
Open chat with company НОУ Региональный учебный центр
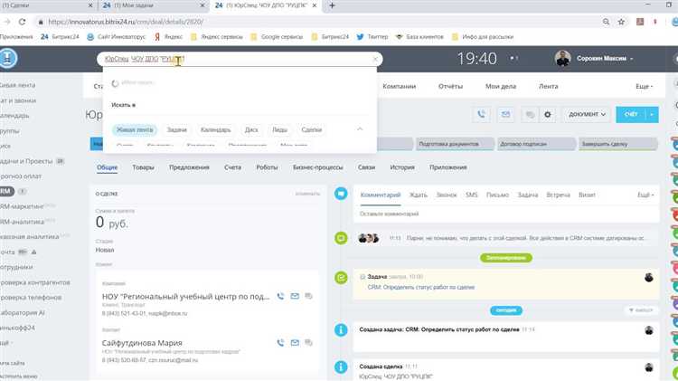point(308,296)
